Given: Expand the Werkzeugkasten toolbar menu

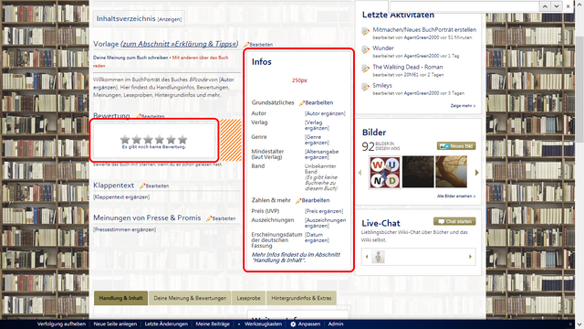Looking at the screenshot, I should [263, 324].
